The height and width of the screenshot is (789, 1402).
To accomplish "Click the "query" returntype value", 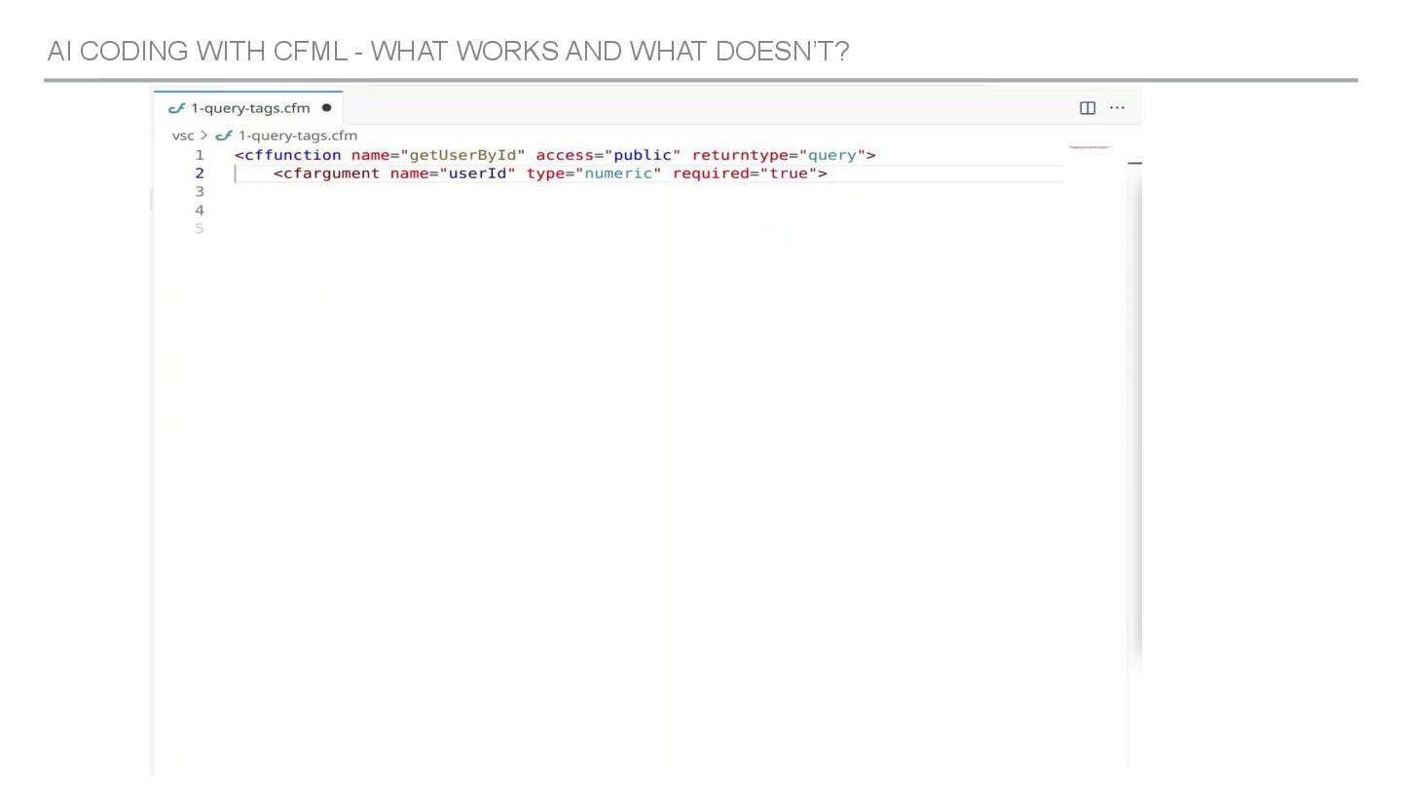I will (832, 155).
